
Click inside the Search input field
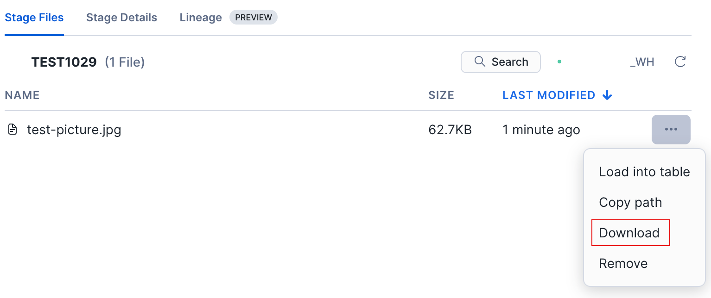(x=510, y=62)
